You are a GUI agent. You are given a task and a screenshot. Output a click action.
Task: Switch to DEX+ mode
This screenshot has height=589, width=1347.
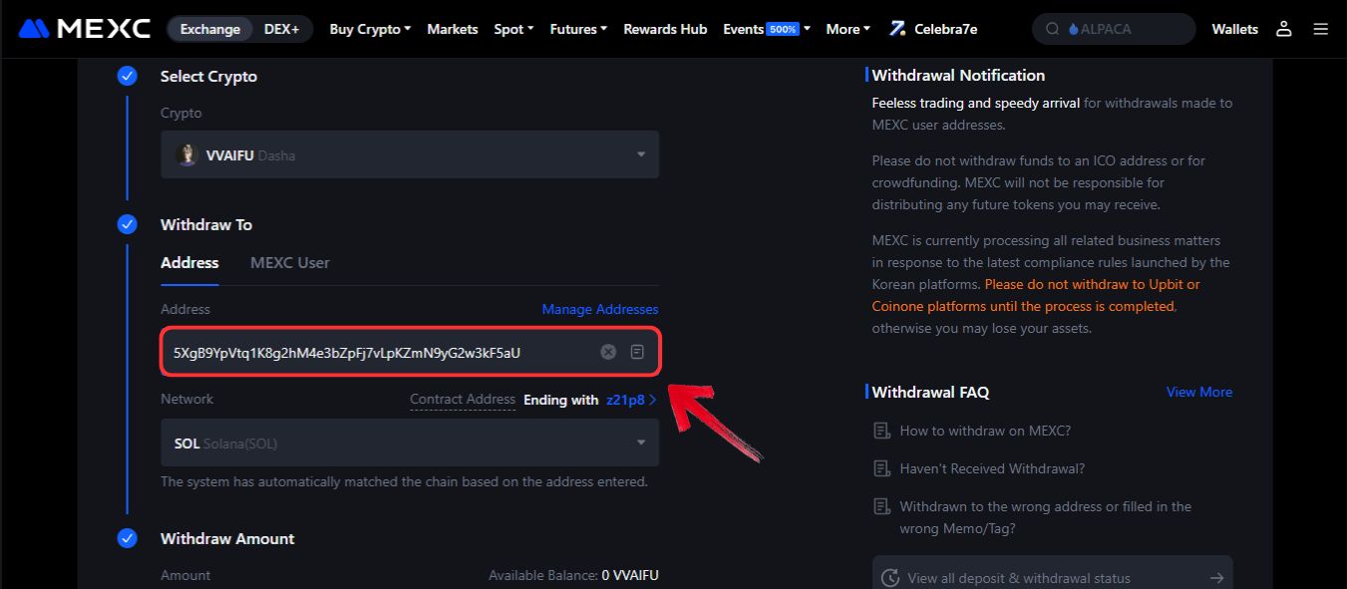click(282, 29)
